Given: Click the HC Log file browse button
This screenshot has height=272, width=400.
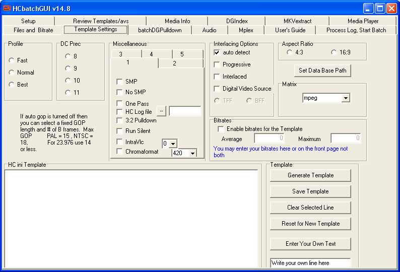Looking at the screenshot, I should 161,111.
